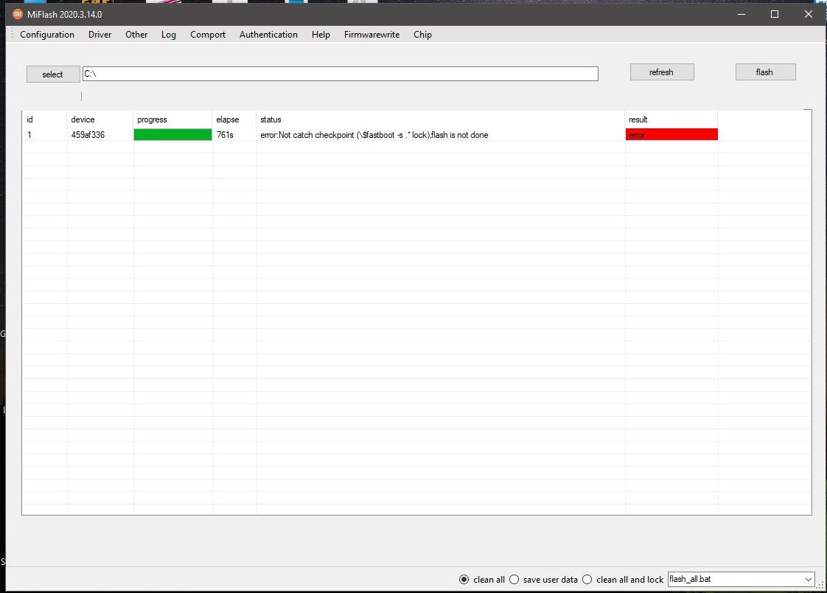The height and width of the screenshot is (593, 827).
Task: Click the result column header
Action: point(671,119)
